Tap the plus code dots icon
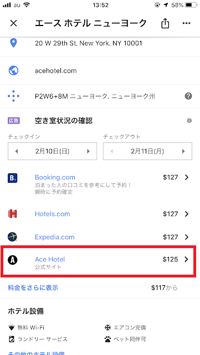 (x=13, y=96)
